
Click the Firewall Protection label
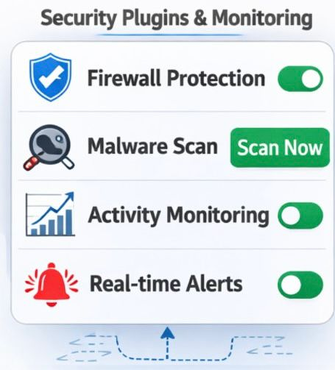(176, 78)
